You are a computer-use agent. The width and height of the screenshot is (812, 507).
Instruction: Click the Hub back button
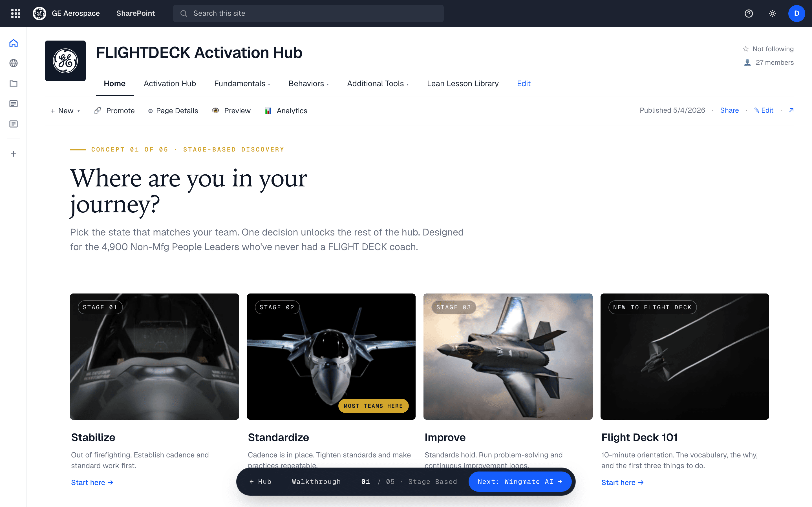tap(261, 482)
